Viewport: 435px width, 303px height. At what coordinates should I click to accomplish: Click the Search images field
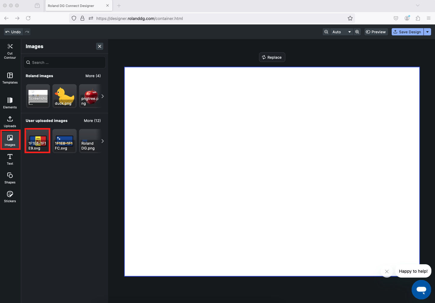65,62
